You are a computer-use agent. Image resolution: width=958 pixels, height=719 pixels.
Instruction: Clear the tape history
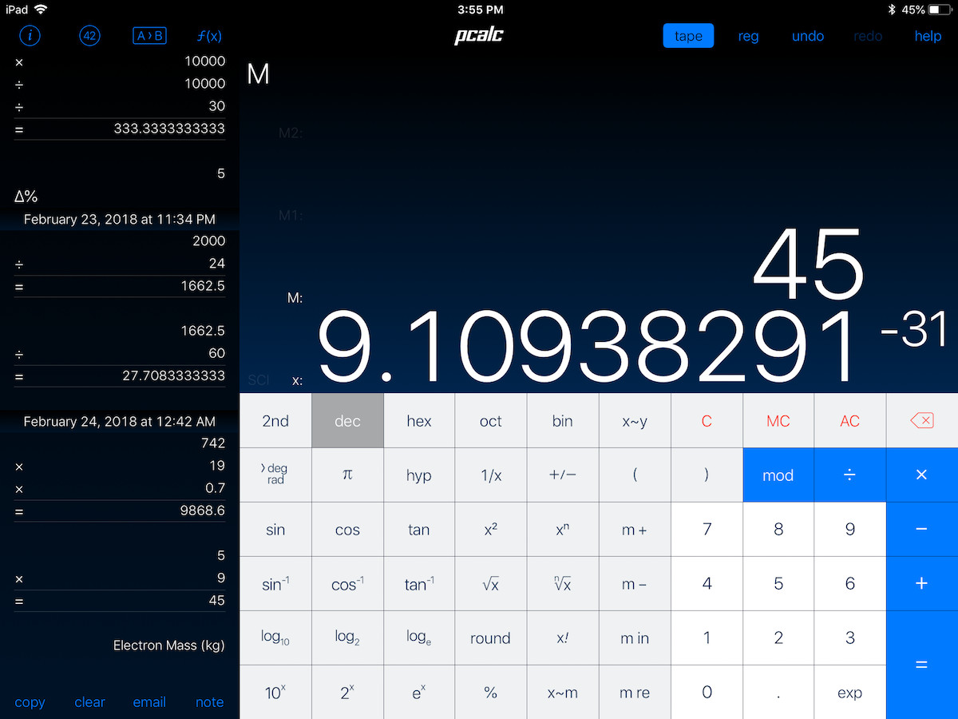click(89, 702)
